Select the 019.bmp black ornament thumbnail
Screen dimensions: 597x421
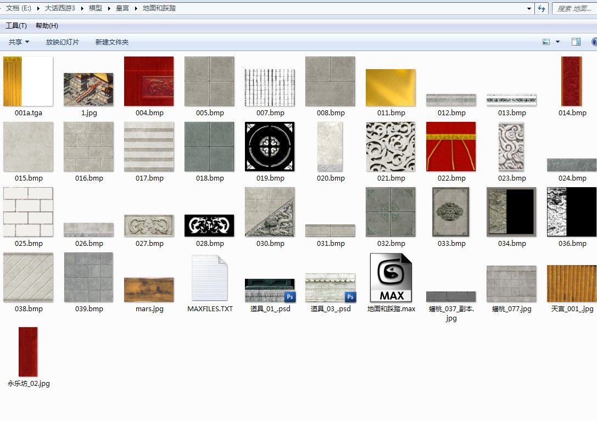[x=270, y=147]
